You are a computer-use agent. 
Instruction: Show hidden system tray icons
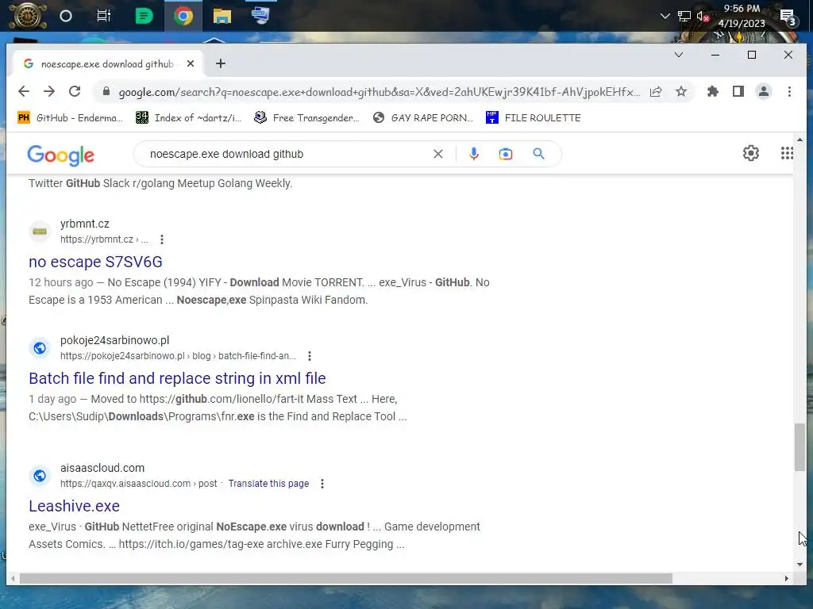click(x=665, y=16)
